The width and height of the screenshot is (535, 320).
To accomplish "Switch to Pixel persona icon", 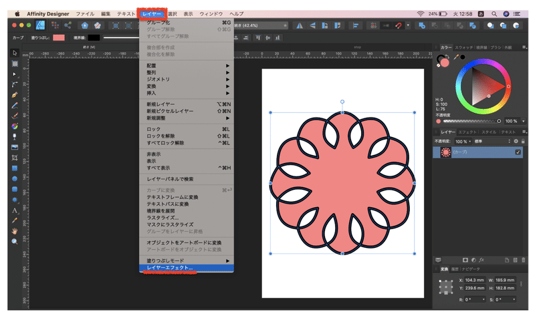I will click(x=55, y=25).
